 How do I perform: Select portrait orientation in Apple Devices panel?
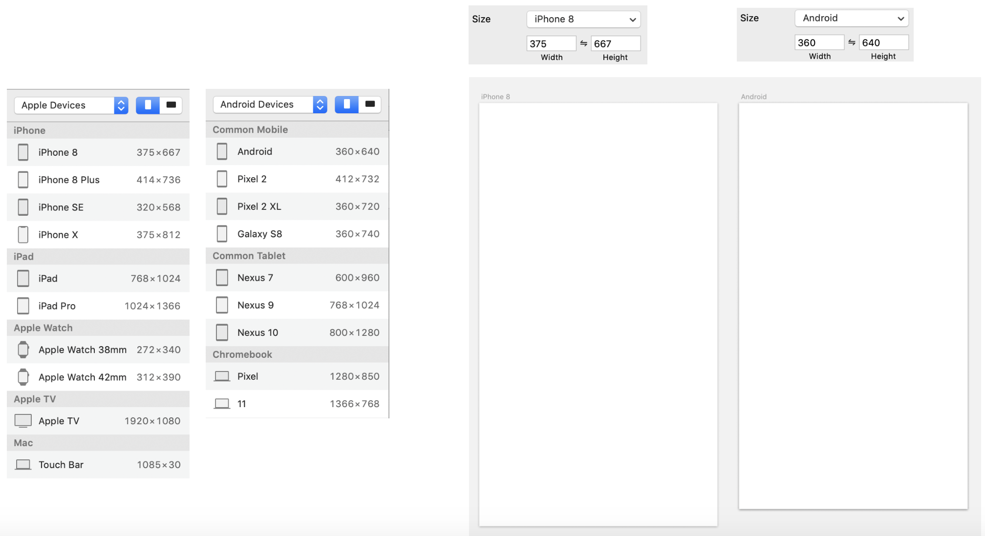[x=148, y=105]
